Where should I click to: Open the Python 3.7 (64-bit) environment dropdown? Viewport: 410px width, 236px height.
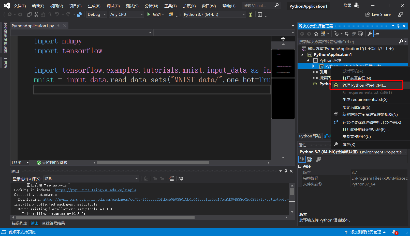click(x=214, y=14)
